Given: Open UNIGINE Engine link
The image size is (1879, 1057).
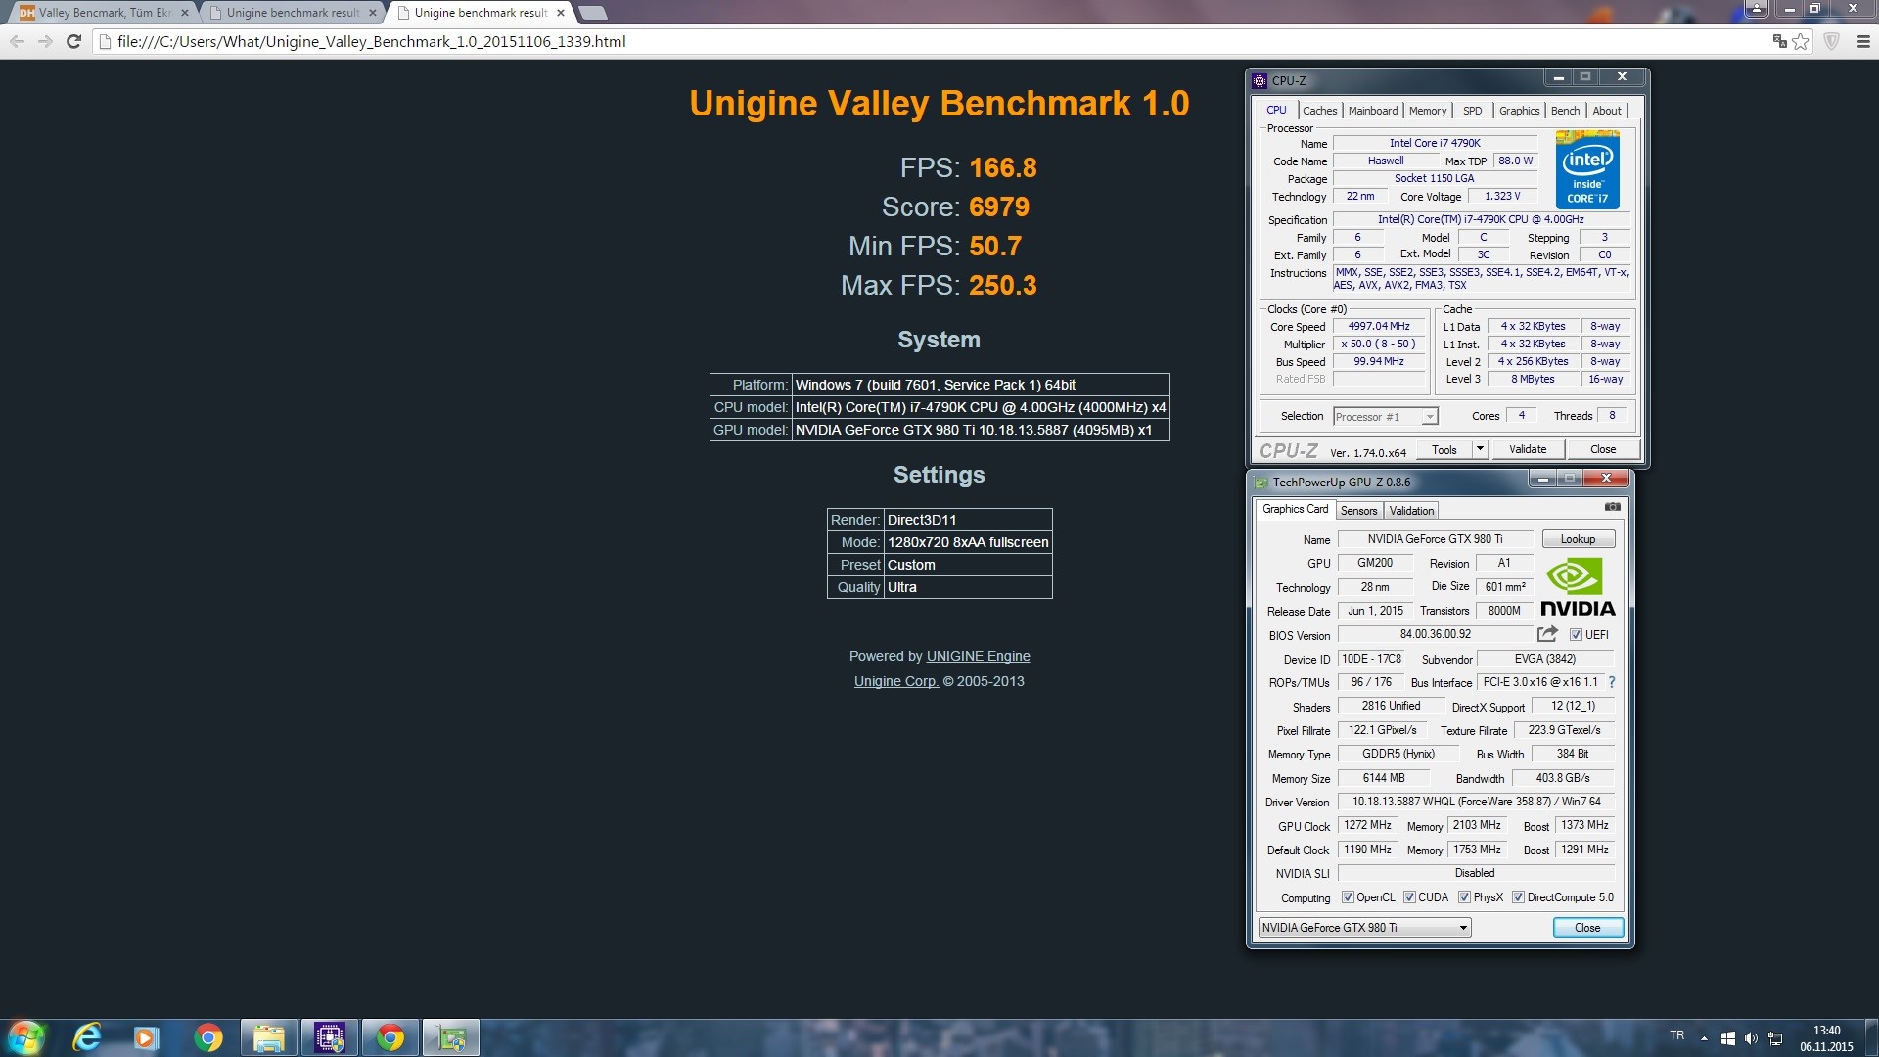Looking at the screenshot, I should [x=978, y=656].
